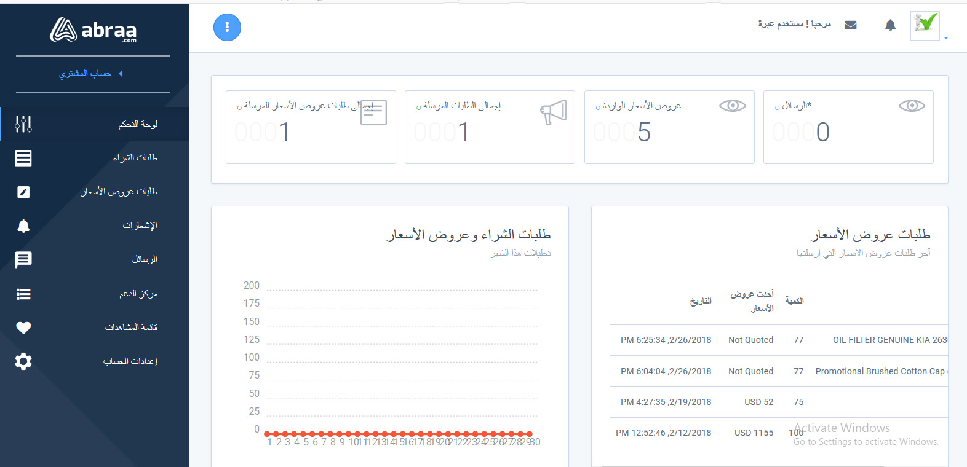Open the envelope messages icon in header

pos(851,25)
